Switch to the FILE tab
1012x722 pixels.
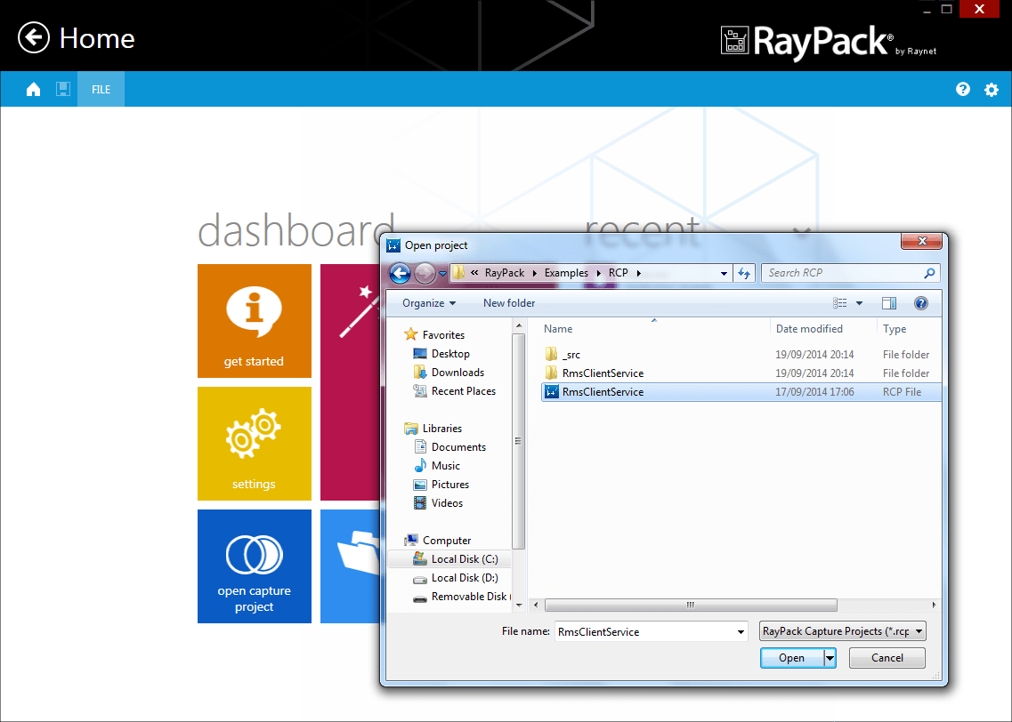point(100,89)
